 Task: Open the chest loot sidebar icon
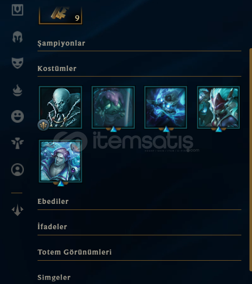[x=17, y=10]
